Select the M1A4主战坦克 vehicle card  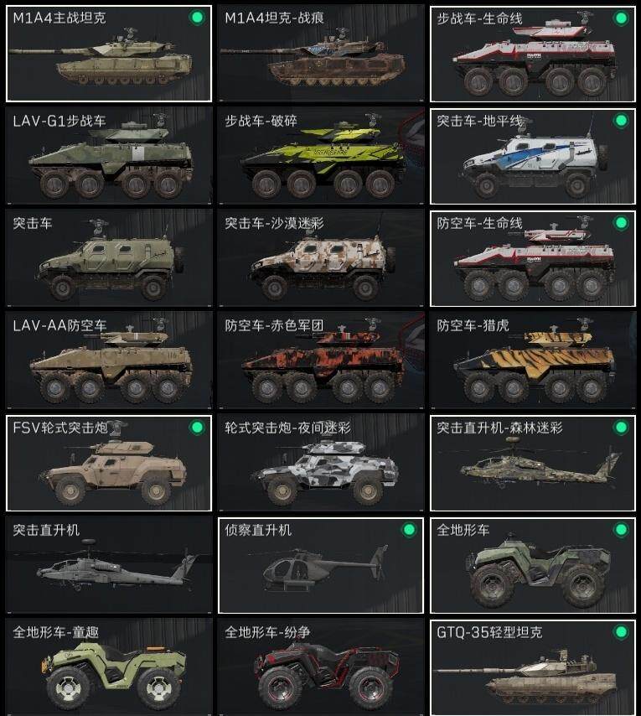point(109,54)
